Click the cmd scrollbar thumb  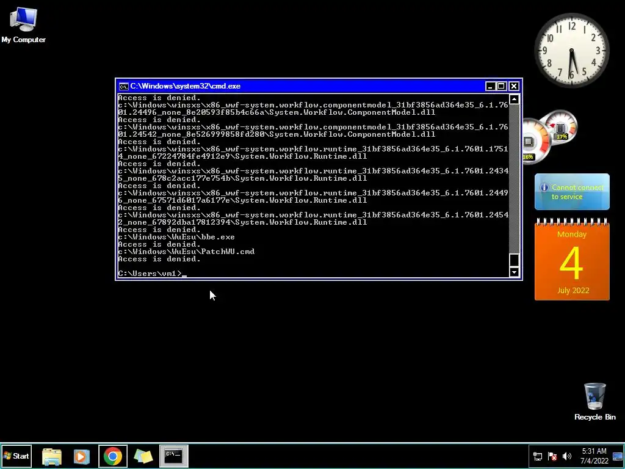pos(514,260)
